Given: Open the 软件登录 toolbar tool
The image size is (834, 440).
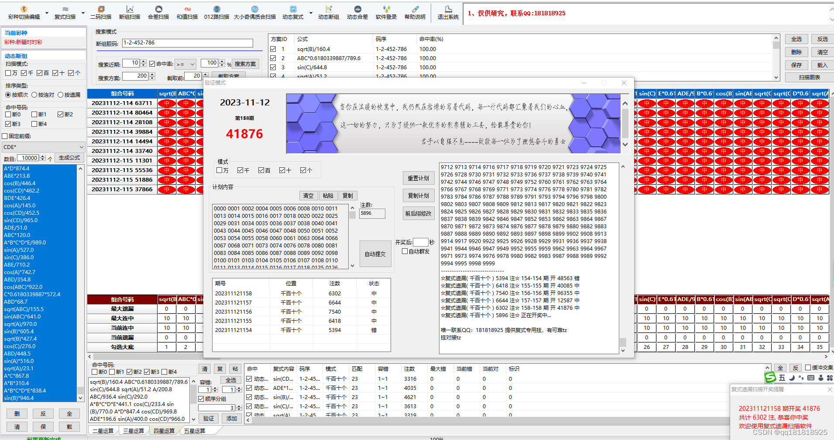Looking at the screenshot, I should [x=386, y=13].
